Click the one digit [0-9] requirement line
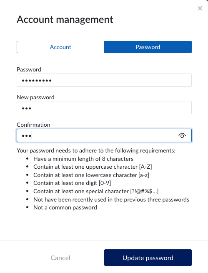The height and width of the screenshot is (273, 208). (72, 183)
